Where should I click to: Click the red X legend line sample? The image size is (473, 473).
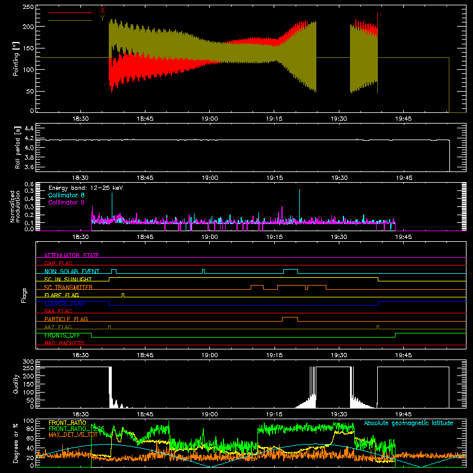[70, 12]
